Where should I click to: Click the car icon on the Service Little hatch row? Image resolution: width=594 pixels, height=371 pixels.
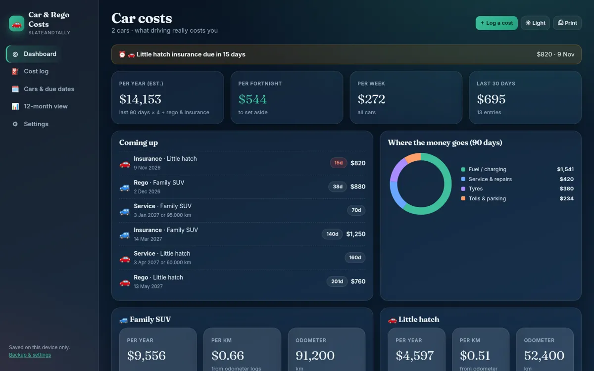coord(125,258)
